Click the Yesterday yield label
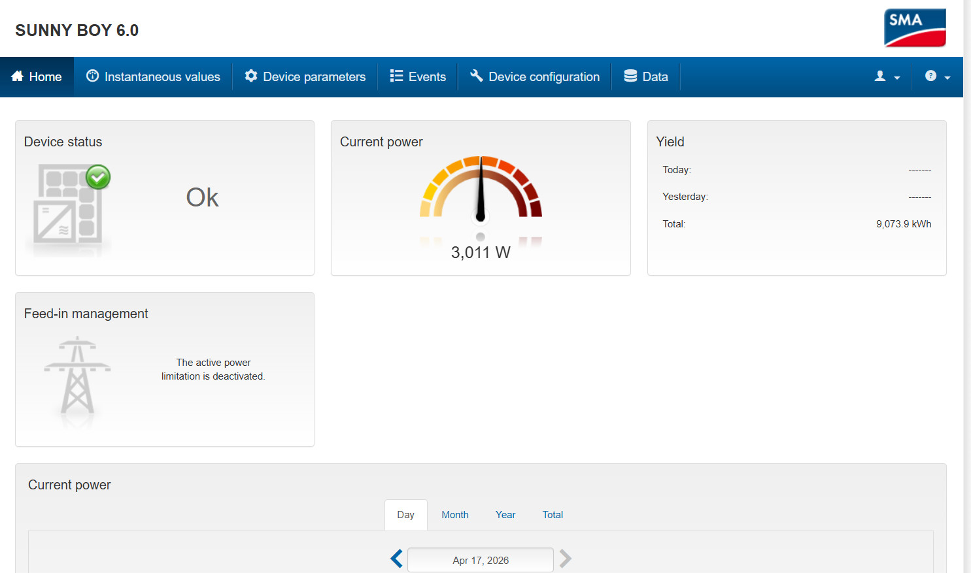Image resolution: width=971 pixels, height=573 pixels. (685, 197)
